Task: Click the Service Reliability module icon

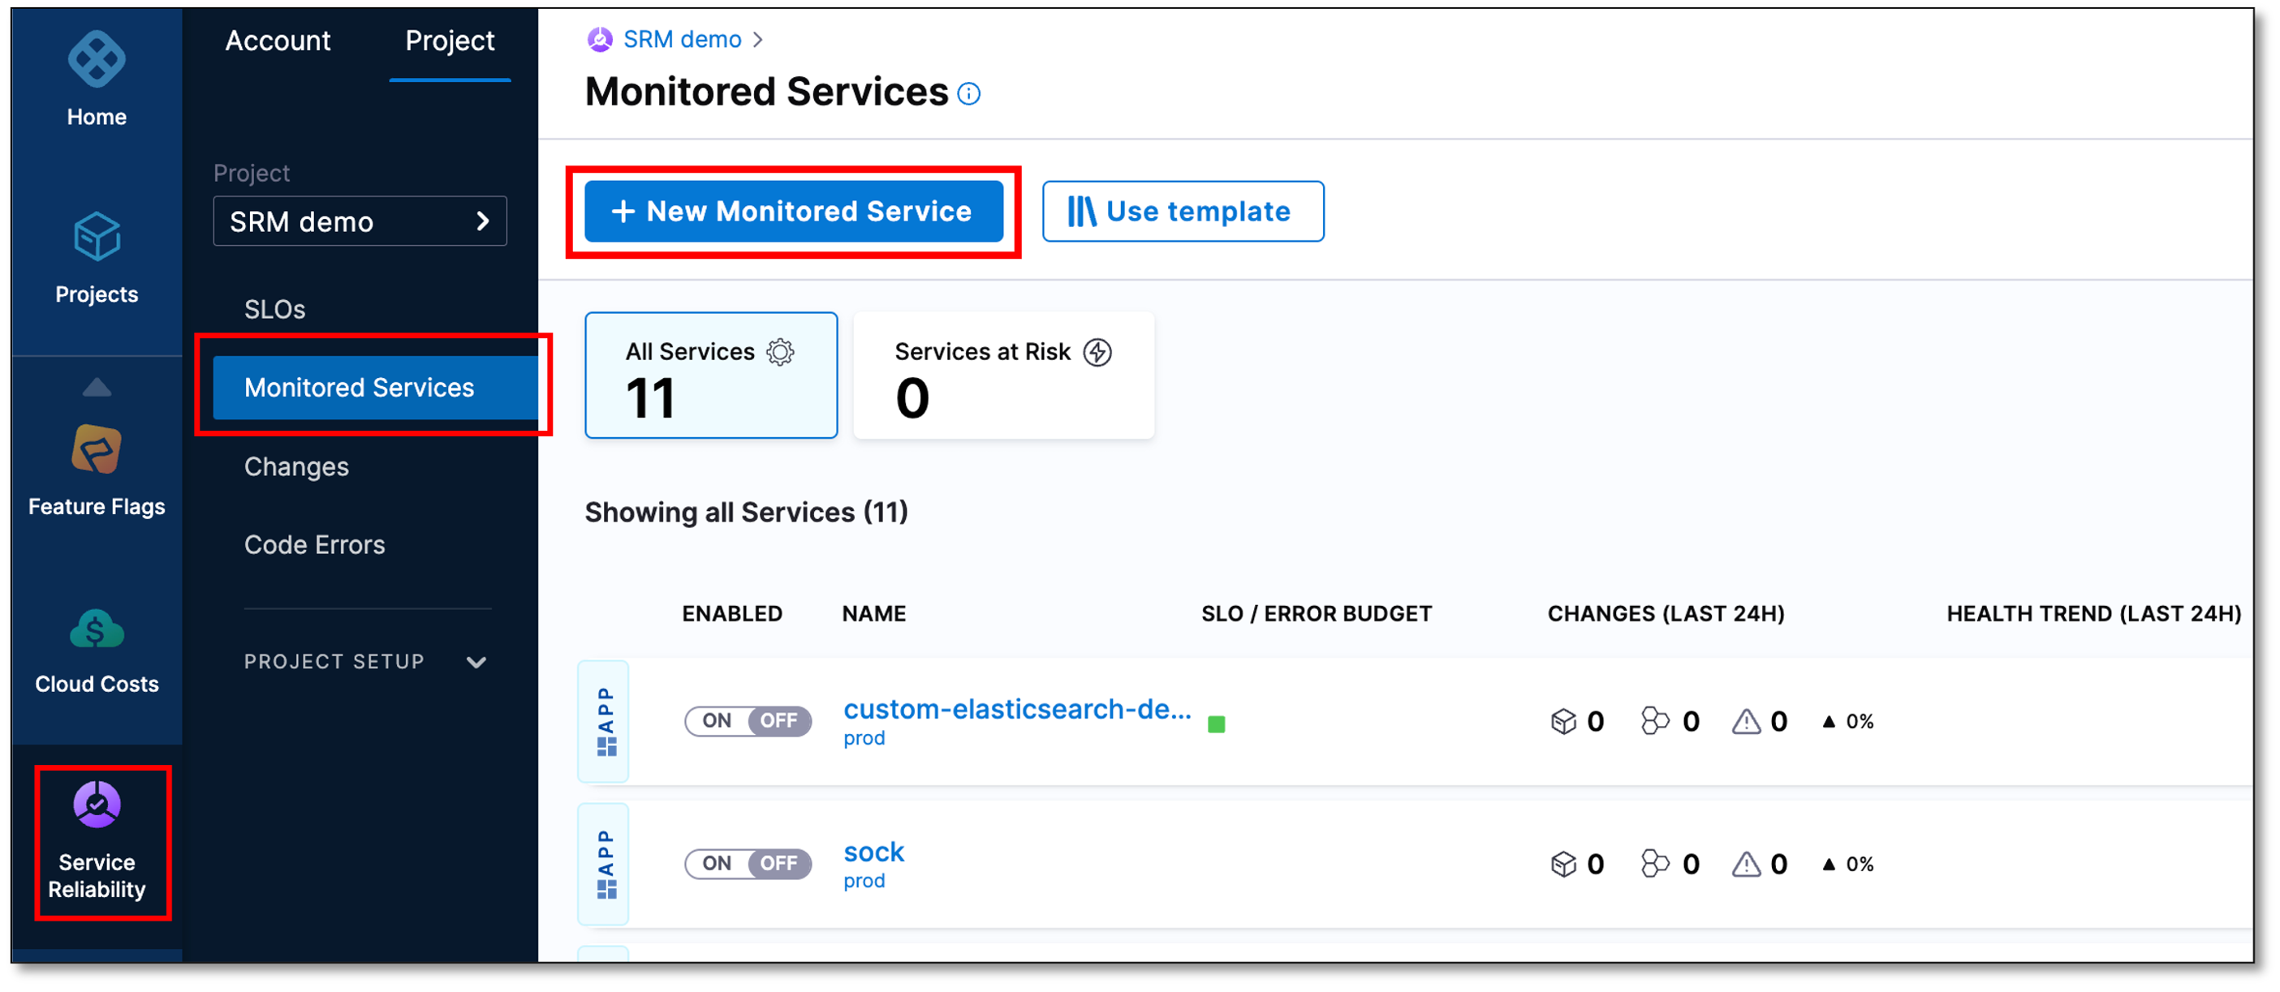Action: coord(96,805)
